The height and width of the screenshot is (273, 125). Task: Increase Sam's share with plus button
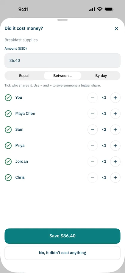point(115,129)
